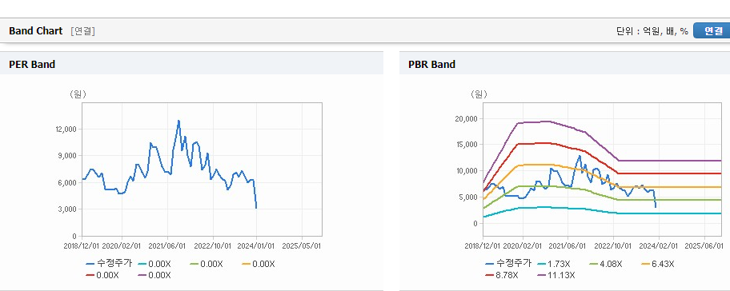Click the Band Chart heading

[36, 31]
